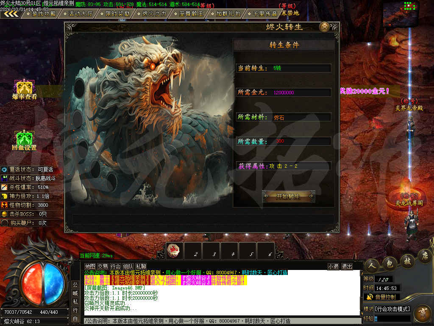The height and width of the screenshot is (326, 434).
Task: Toggle the 公 public chat channel
Action: click(x=75, y=285)
